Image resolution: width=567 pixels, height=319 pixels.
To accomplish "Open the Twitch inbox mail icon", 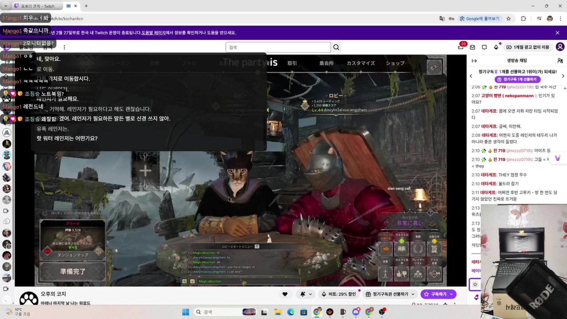I will click(472, 47).
